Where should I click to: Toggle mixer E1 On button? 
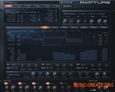coord(6,83)
